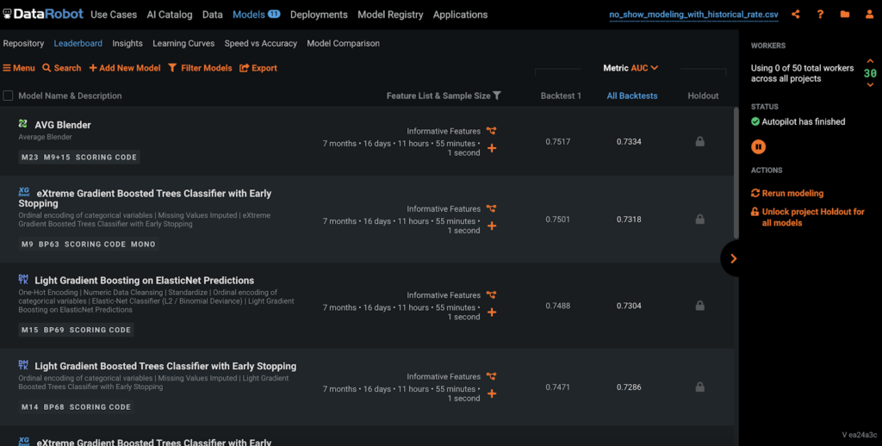
Task: Decrease workers count with down arrow
Action: (870, 85)
